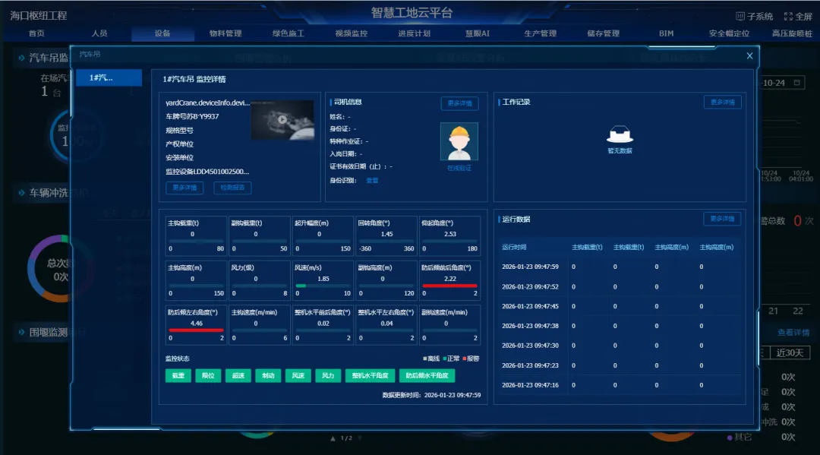Open the 子系统 subsystem icon
The image size is (820, 455).
click(740, 16)
